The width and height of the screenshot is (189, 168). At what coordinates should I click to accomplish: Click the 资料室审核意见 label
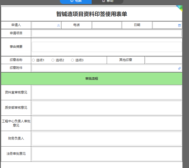click(16, 92)
